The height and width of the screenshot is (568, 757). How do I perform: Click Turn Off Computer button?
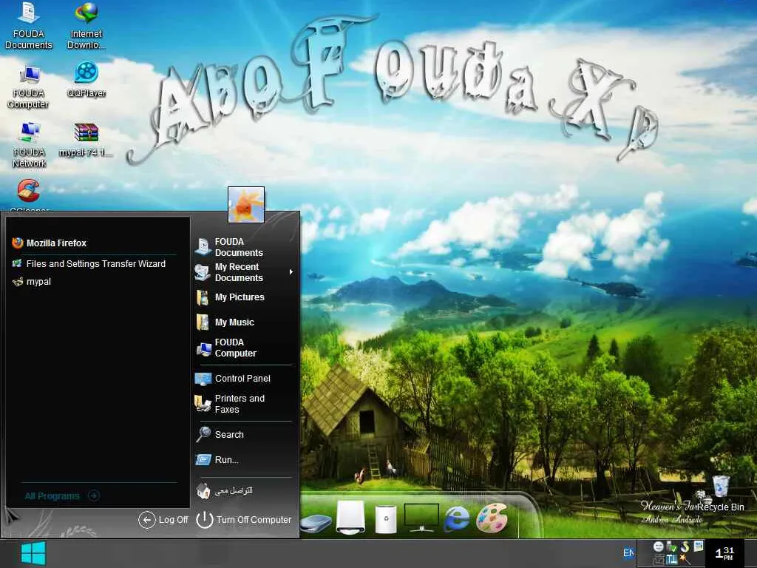[x=244, y=520]
